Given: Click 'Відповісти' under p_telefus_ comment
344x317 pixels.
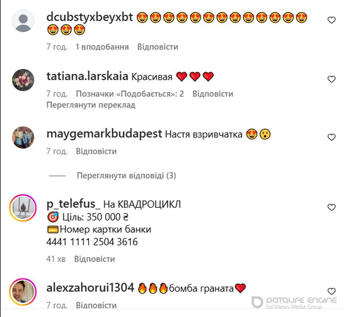Looking at the screenshot, I should pos(95,259).
